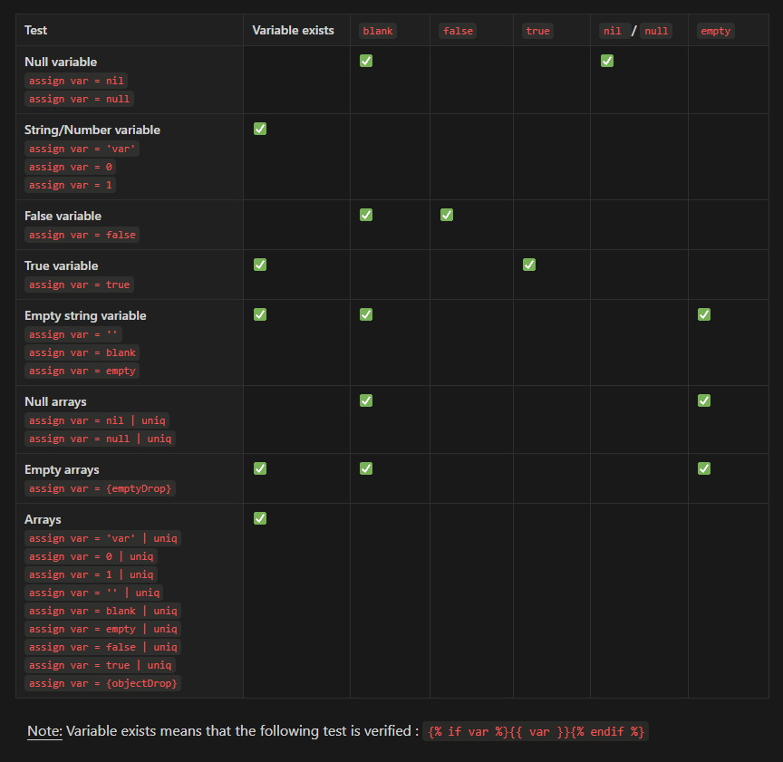Viewport: 783px width, 762px height.
Task: Click Empty string variable blank checkmark
Action: (366, 314)
